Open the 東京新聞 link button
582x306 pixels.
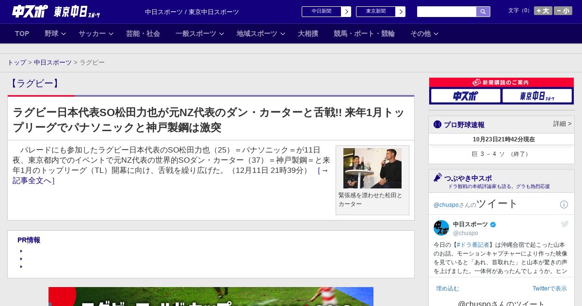coord(381,12)
